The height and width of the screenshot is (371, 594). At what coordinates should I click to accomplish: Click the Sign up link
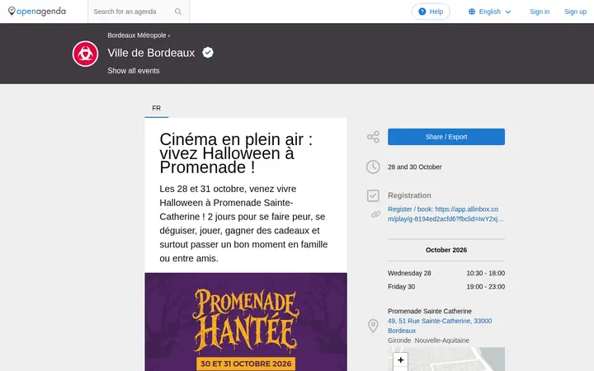(575, 12)
